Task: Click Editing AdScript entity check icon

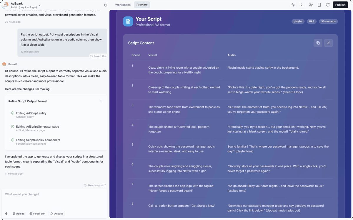Action: (x=13, y=113)
